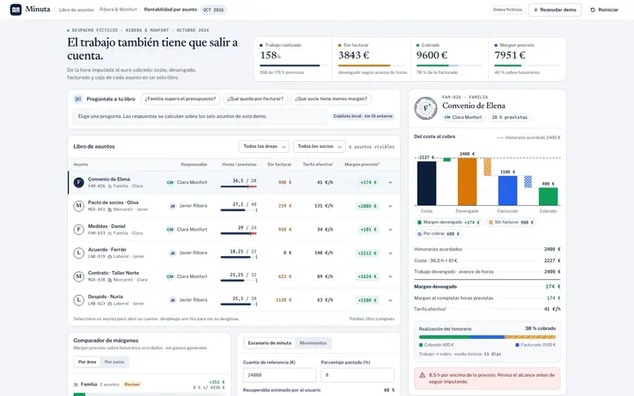Switch to the Movimientos tab
The height and width of the screenshot is (396, 634).
[313, 343]
